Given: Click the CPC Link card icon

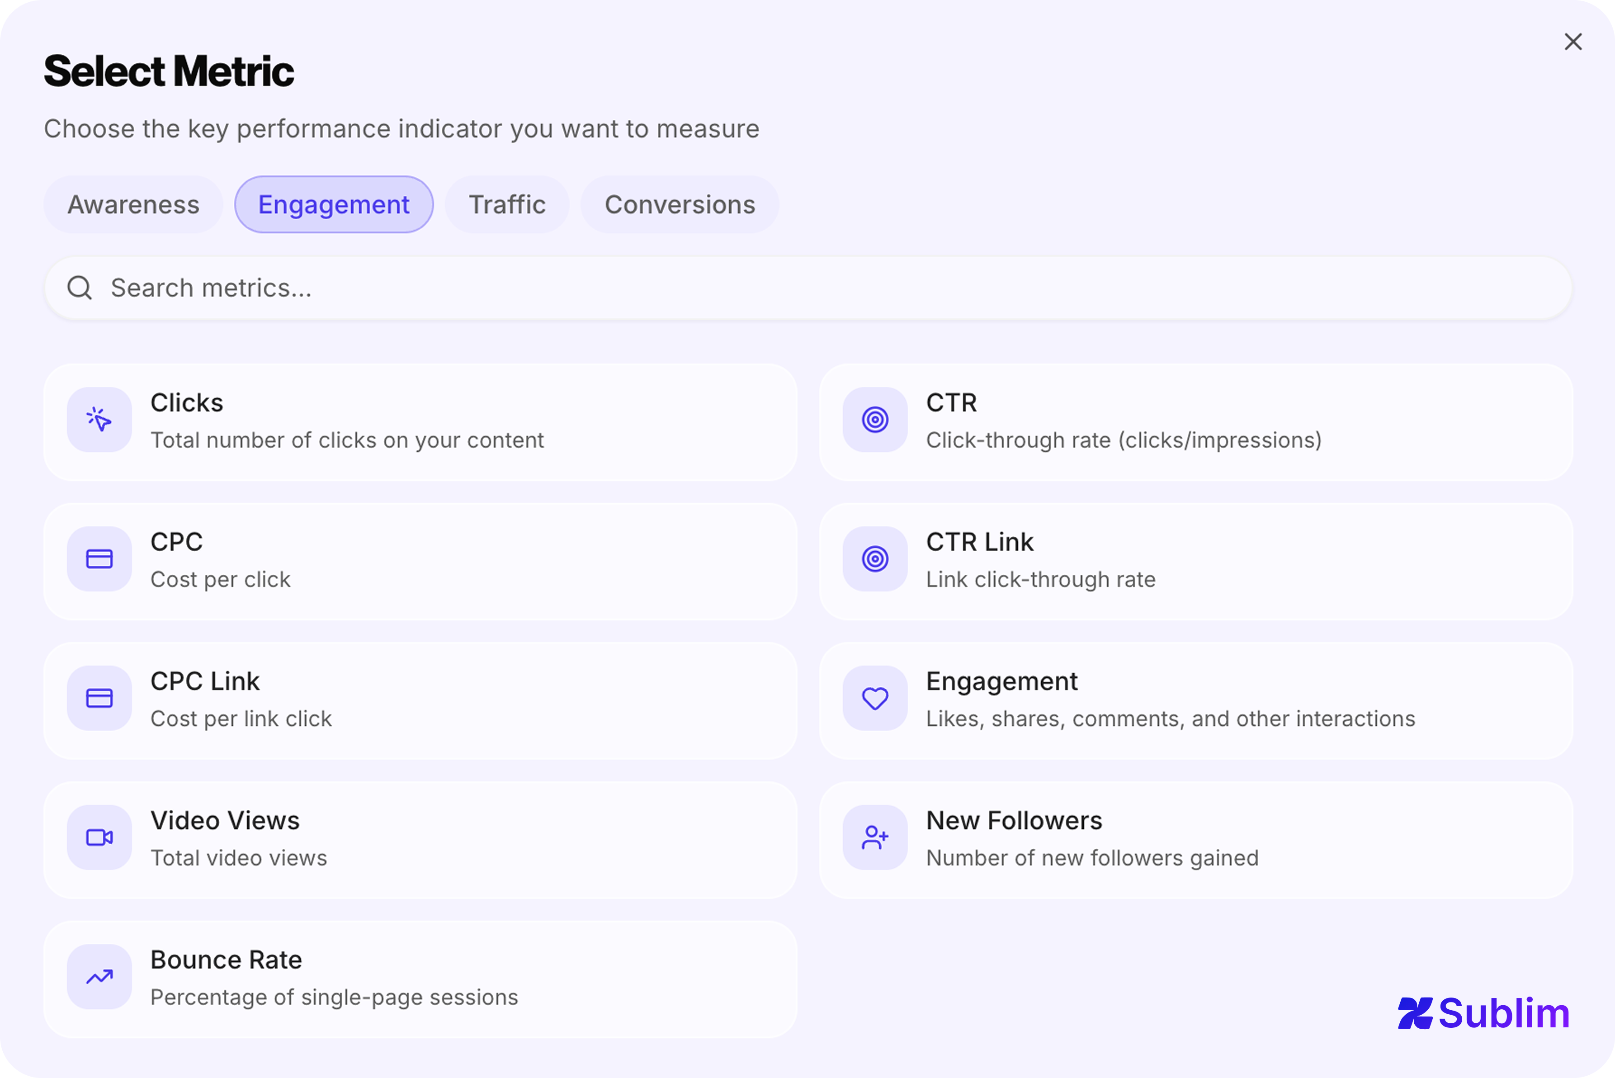Looking at the screenshot, I should click(x=99, y=698).
